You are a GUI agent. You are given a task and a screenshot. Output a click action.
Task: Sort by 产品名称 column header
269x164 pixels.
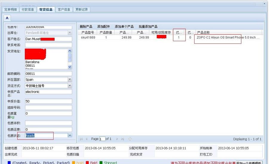(x=229, y=32)
